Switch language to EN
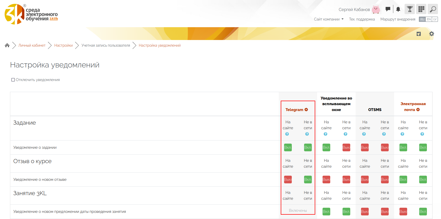441x219 pixels. coord(429,19)
